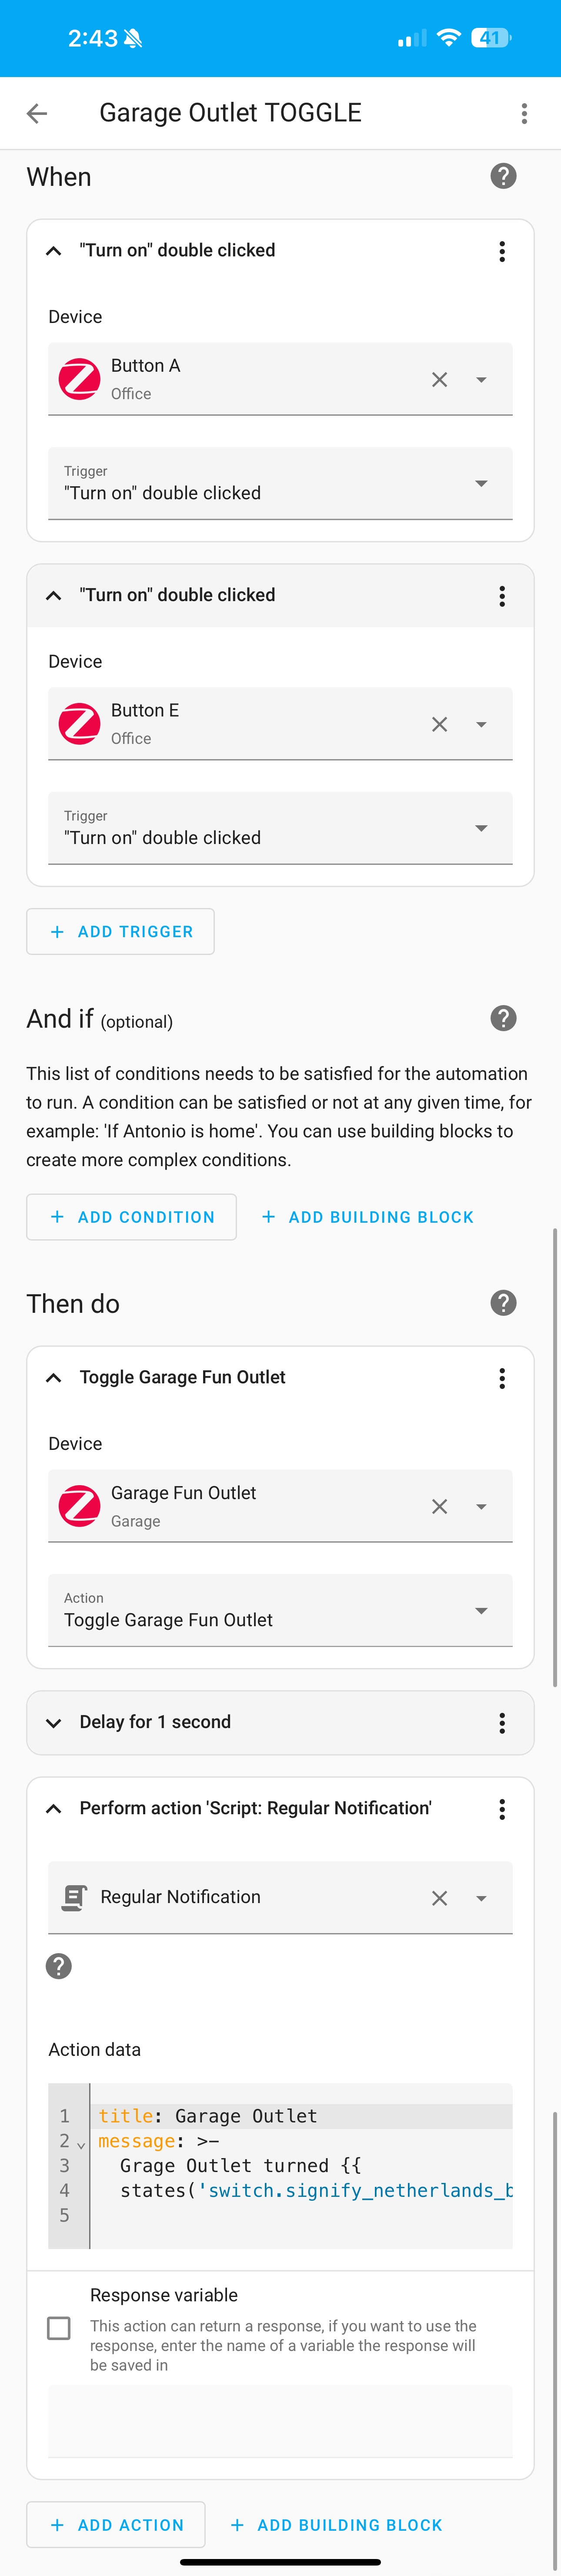The image size is (561, 2576).
Task: Clear the Regular Notification script selection
Action: (x=439, y=1898)
